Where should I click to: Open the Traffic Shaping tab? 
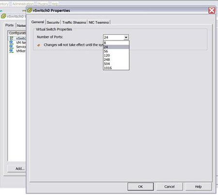click(x=74, y=22)
